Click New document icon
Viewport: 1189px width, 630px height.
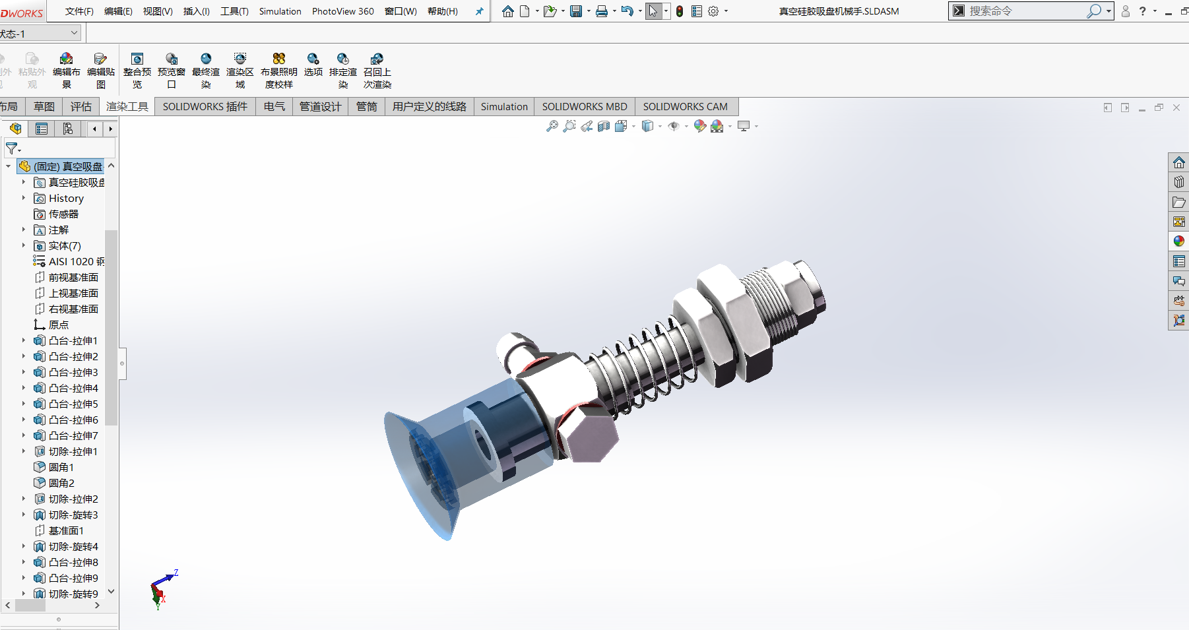525,11
